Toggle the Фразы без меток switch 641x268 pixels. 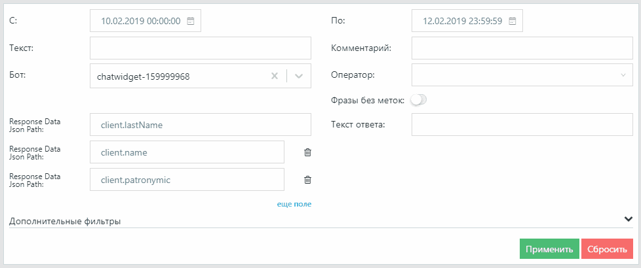click(418, 100)
